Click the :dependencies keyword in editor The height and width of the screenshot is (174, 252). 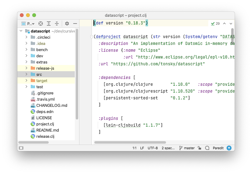tap(115, 77)
